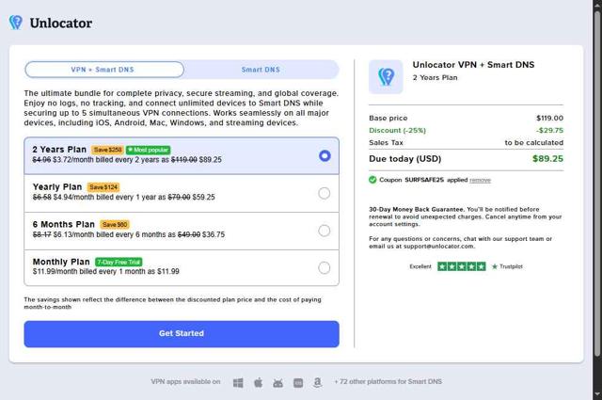The image size is (602, 400).
Task: Click the Save $258 badge
Action: coord(107,150)
